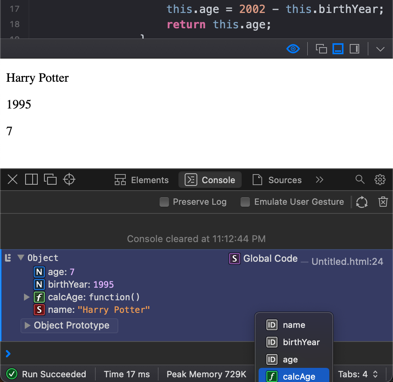The width and height of the screenshot is (393, 382).
Task: Click the Console cleared timestamp message
Action: point(196,239)
